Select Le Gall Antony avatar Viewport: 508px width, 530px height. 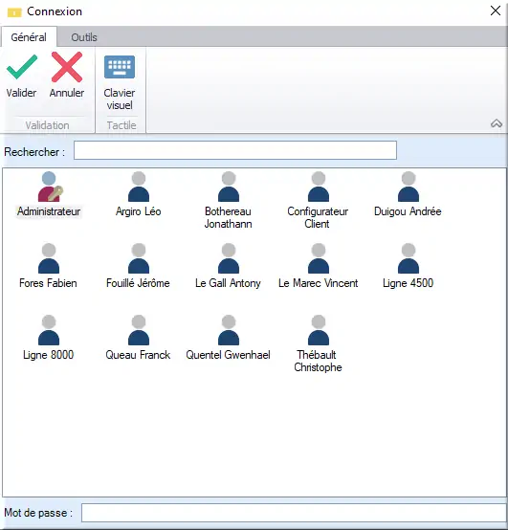coord(229,258)
